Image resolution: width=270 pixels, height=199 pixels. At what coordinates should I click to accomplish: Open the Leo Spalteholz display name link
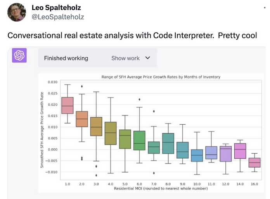56,8
